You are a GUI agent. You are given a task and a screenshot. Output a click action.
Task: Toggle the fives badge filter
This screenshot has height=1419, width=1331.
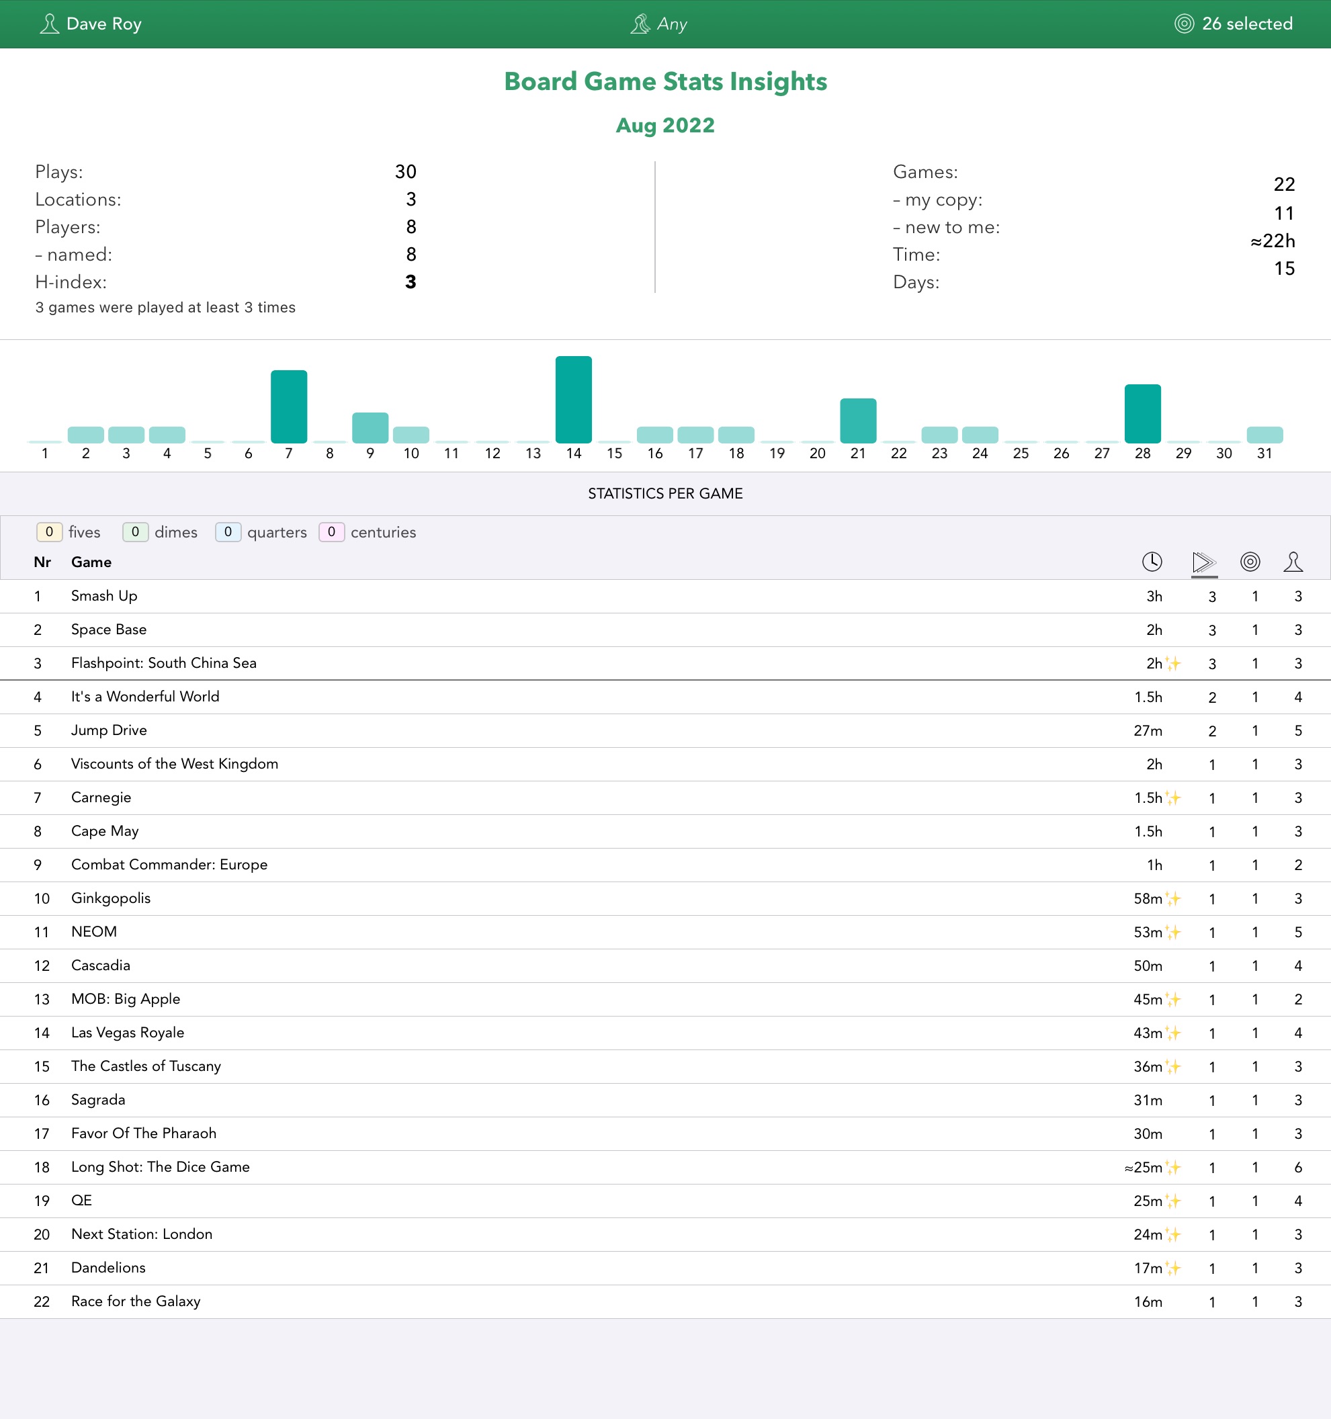(49, 531)
